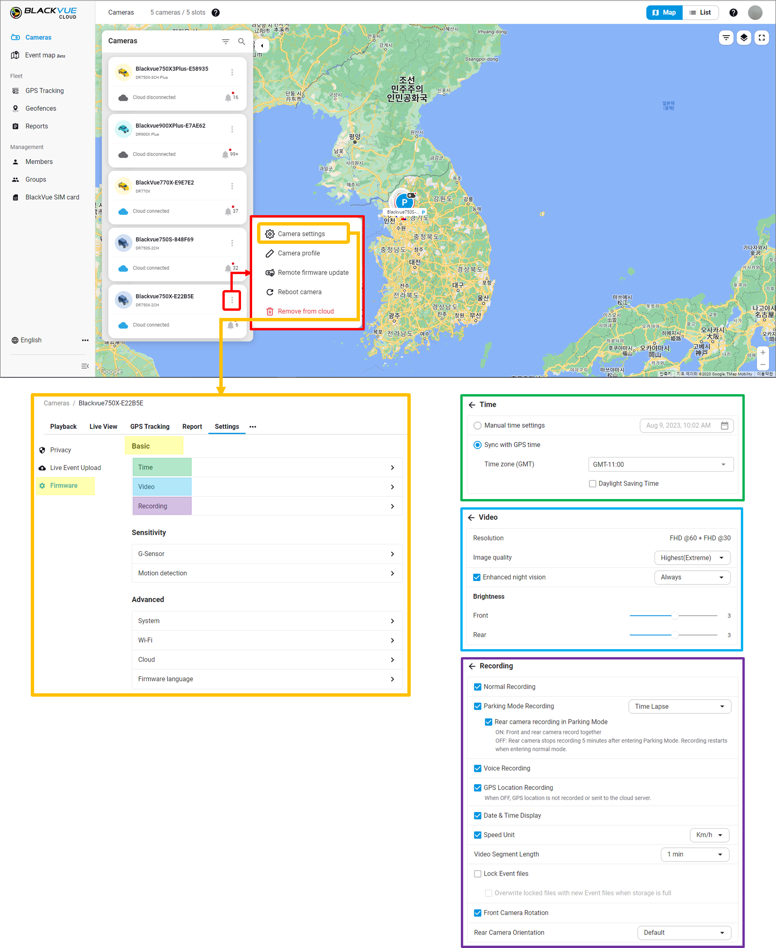The image size is (776, 948).
Task: Zoom in on the map
Action: (763, 352)
